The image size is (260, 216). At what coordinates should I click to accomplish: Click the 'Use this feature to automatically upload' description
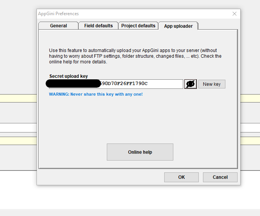135,56
